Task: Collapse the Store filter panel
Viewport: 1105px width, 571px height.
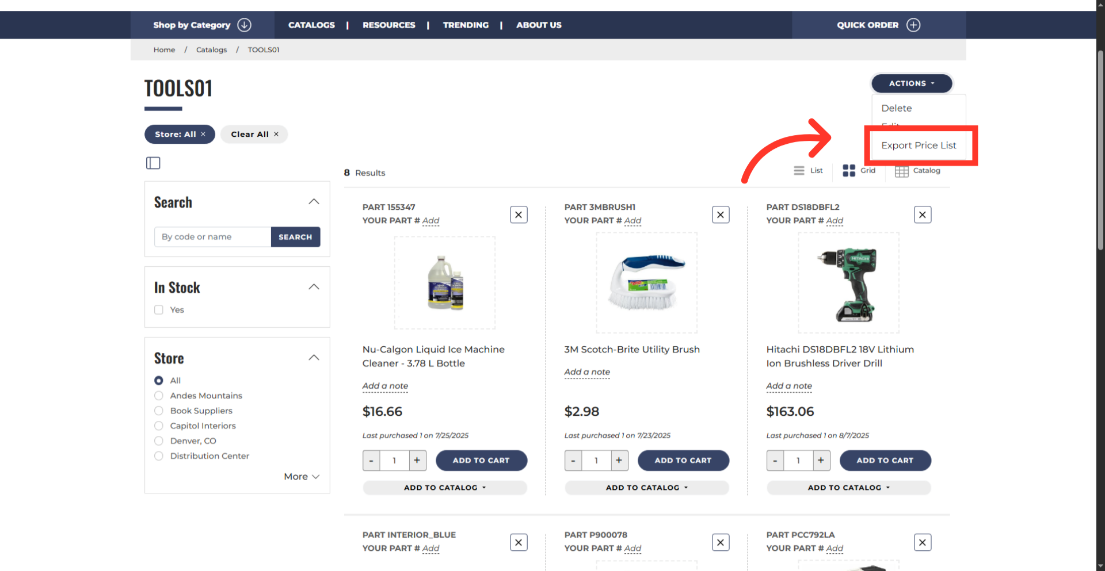Action: (314, 358)
